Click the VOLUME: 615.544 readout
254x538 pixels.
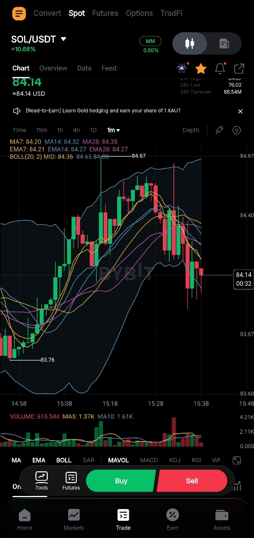(34, 416)
